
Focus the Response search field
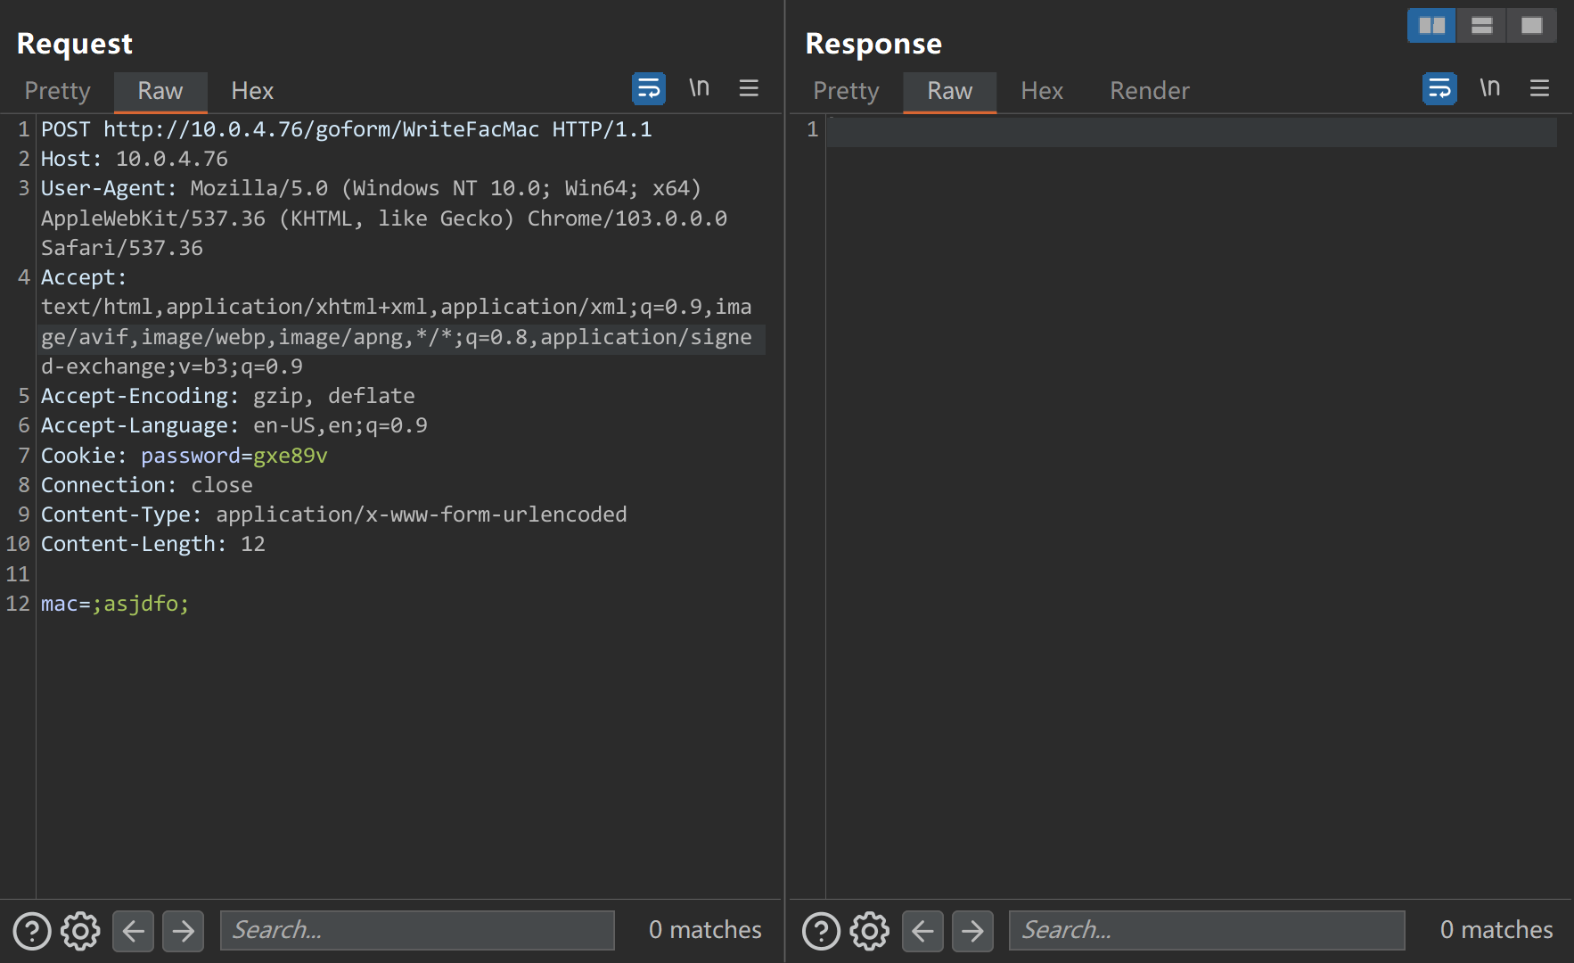coord(1207,930)
